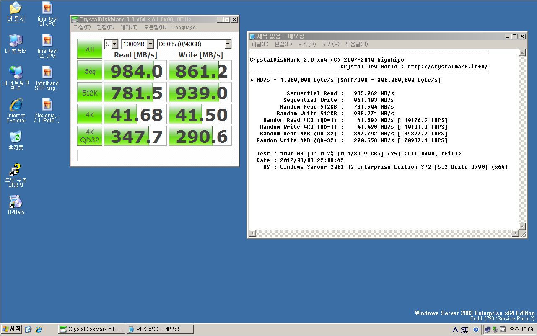
Task: Click the CrystalDiskMark title bar icon
Action: (75, 19)
